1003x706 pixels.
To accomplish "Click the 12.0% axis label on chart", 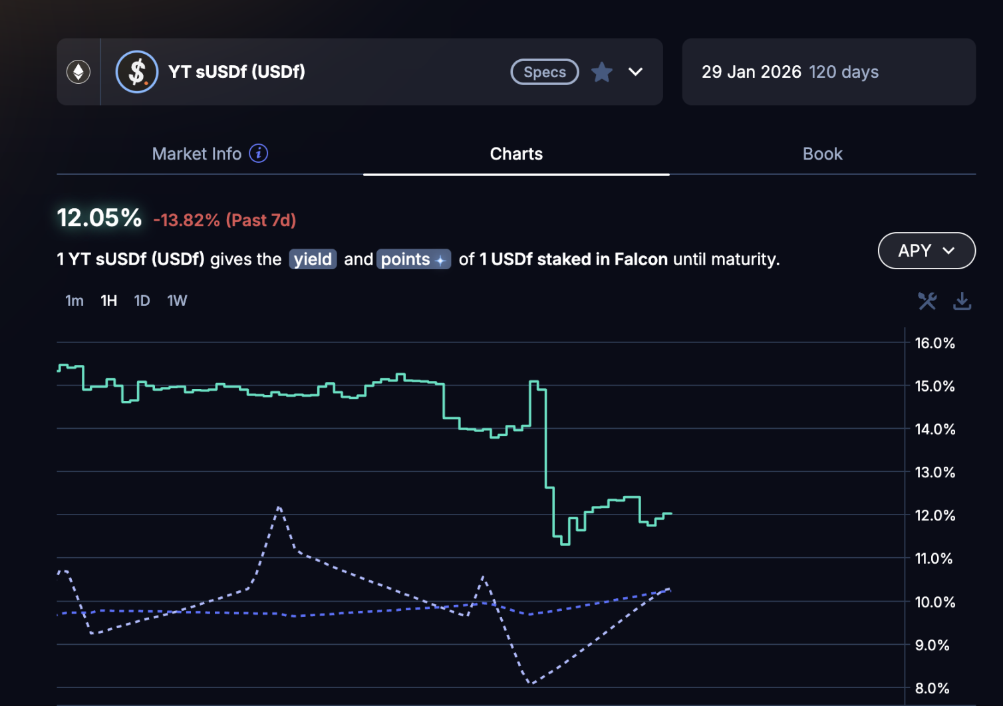I will [x=934, y=515].
